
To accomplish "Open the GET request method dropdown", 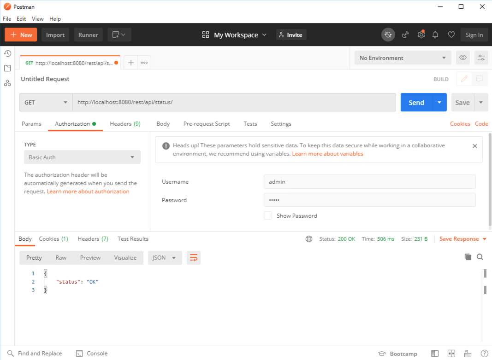I will pyautogui.click(x=46, y=102).
